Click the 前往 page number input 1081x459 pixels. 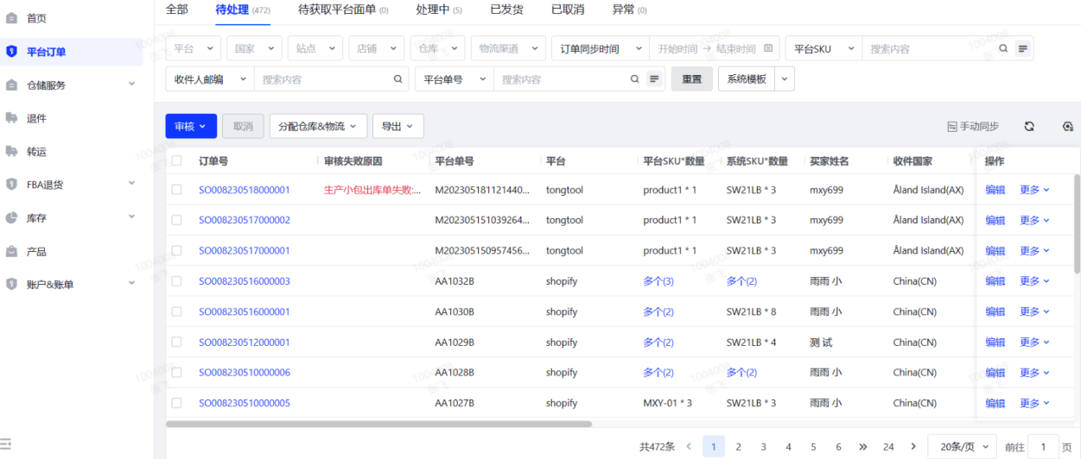pos(1044,446)
